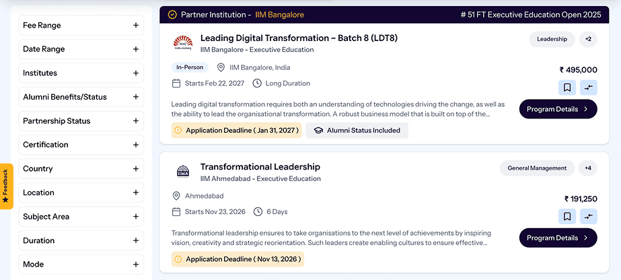Image resolution: width=621 pixels, height=280 pixels.
Task: Open Leading Digital Transformation – Batch 8 title
Action: (299, 38)
